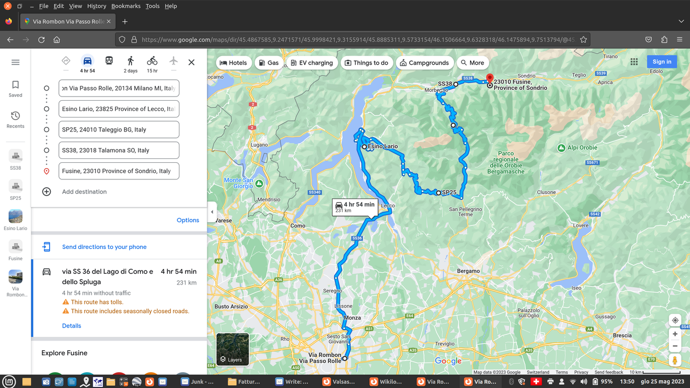Show your location on map
Image resolution: width=690 pixels, height=388 pixels.
675,320
